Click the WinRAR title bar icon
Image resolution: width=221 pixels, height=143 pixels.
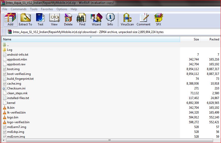(3, 3)
